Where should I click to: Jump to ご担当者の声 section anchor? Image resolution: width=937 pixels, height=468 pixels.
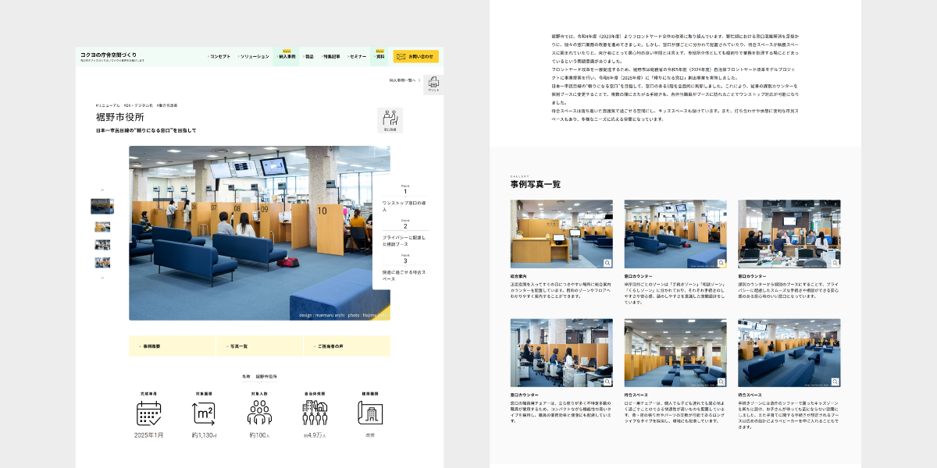(347, 346)
